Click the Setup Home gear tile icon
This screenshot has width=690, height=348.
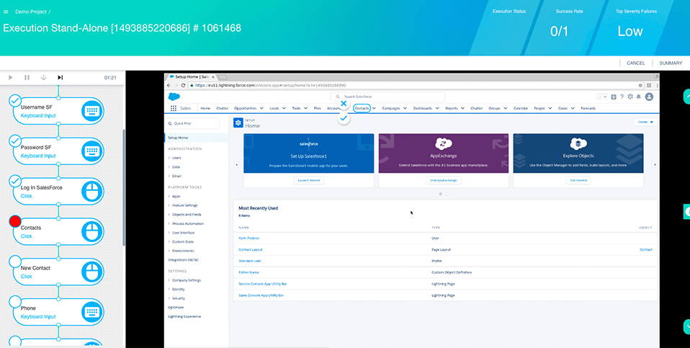238,122
